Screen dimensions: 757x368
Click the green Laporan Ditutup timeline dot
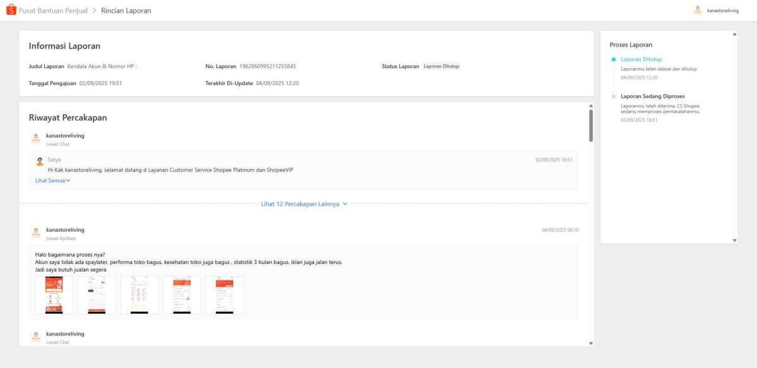[x=613, y=59]
